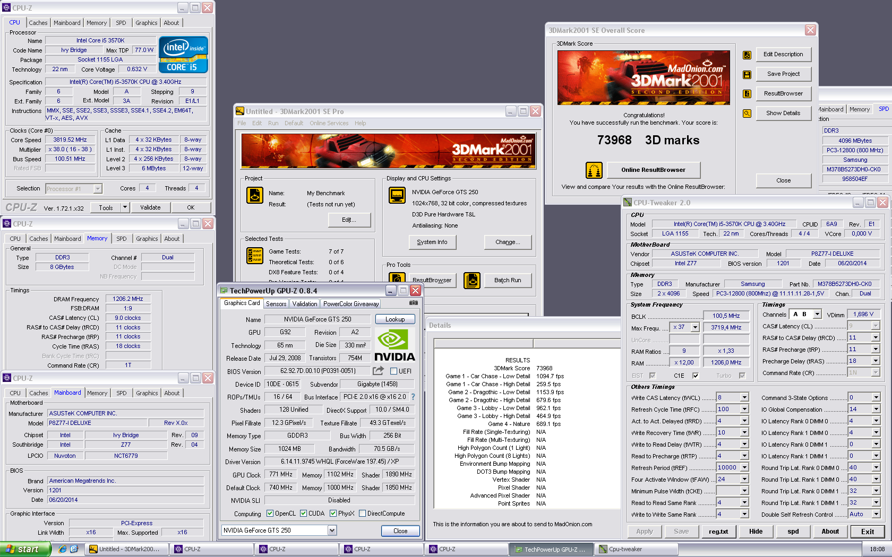The image size is (892, 557).
Task: Click the Close button in GPU-Z
Action: tap(400, 531)
